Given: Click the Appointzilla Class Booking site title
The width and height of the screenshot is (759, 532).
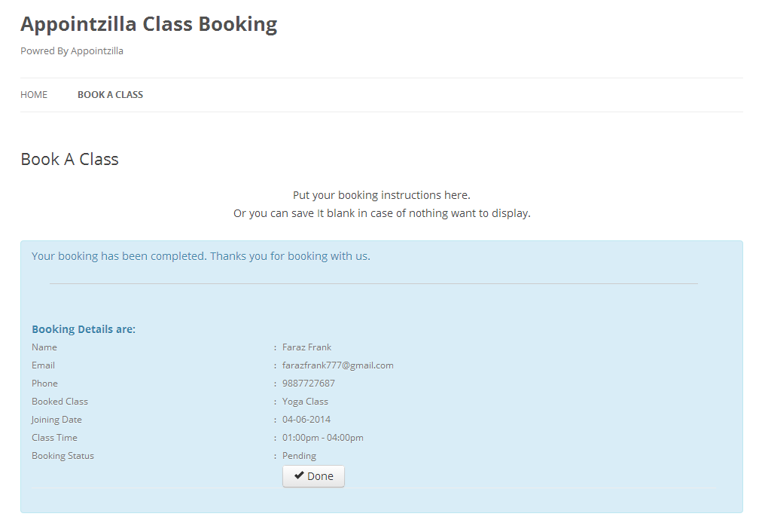Looking at the screenshot, I should (149, 24).
